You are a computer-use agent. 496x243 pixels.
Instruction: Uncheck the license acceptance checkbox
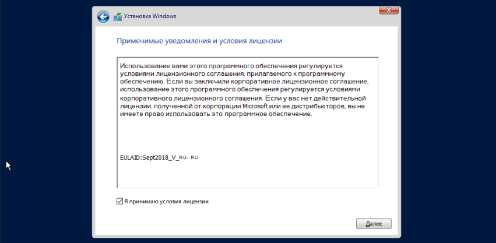[119, 202]
